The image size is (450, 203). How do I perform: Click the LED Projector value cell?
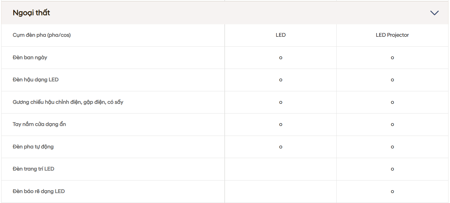pos(392,35)
